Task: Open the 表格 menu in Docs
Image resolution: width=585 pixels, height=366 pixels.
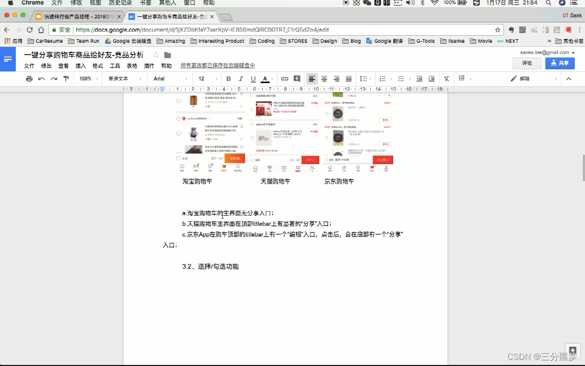Action: pyautogui.click(x=132, y=66)
